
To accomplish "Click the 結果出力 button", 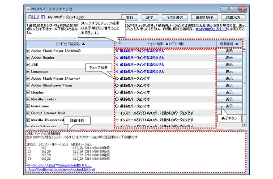I will coord(233,17).
